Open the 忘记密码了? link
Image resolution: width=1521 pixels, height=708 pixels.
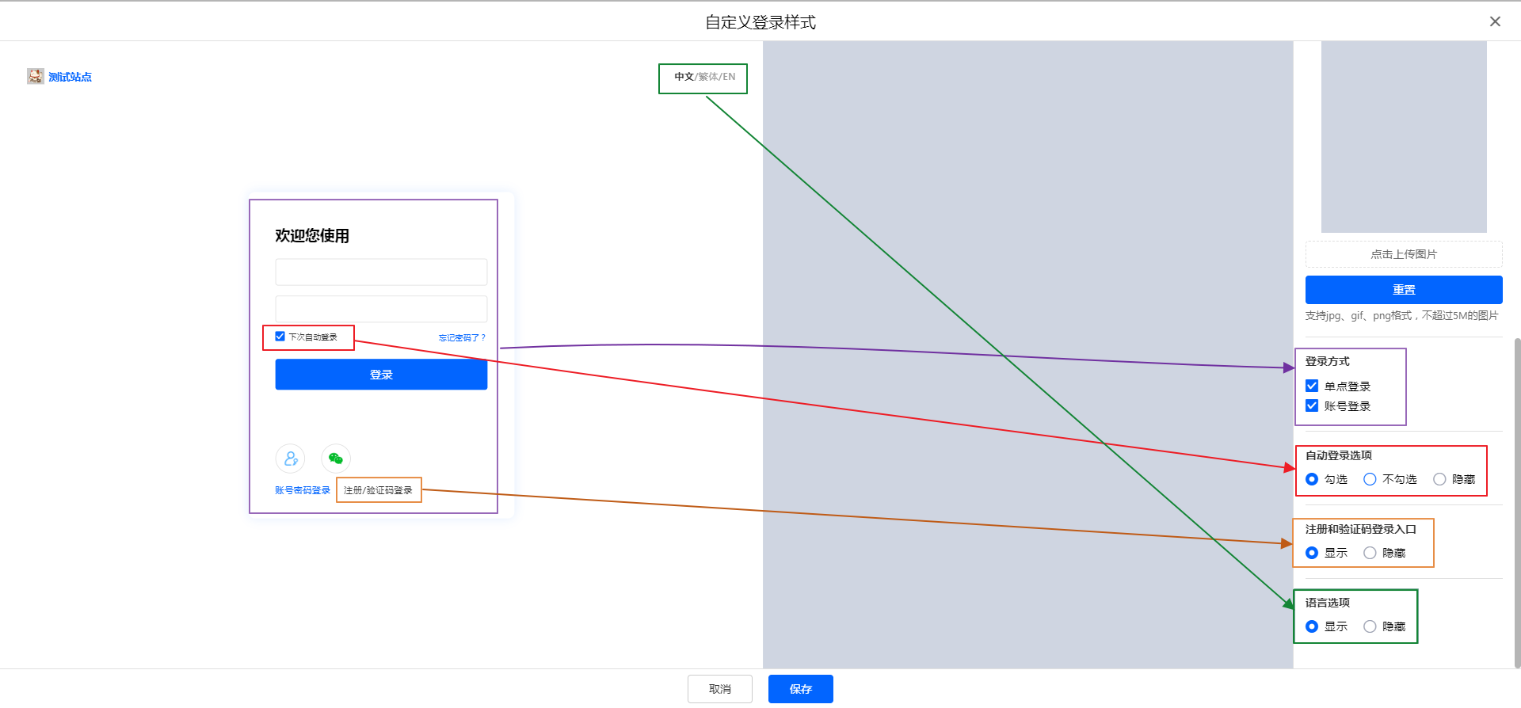tap(462, 337)
